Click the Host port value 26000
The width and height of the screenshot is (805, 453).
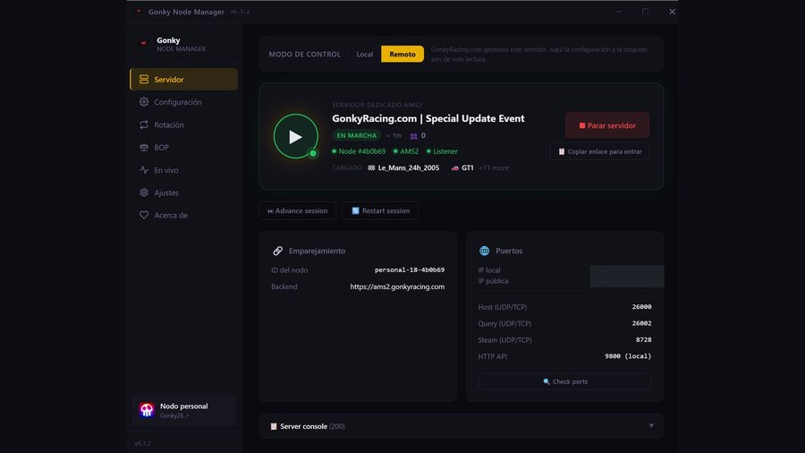(641, 306)
